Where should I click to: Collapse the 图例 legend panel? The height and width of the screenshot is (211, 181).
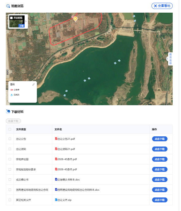(33, 85)
